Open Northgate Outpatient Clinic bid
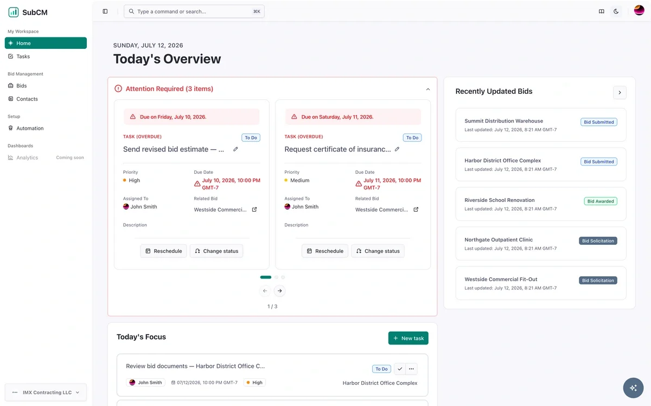651x406 pixels. tap(541, 244)
